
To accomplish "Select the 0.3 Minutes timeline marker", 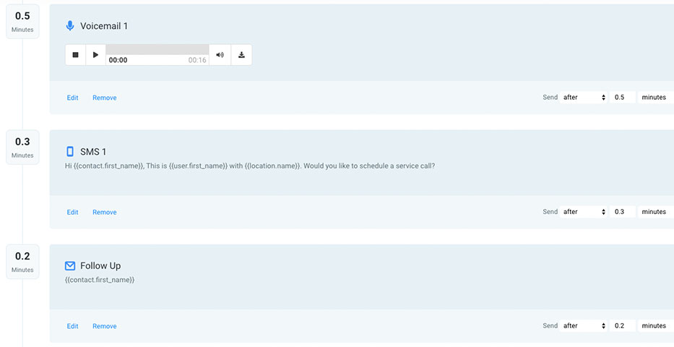I will pyautogui.click(x=22, y=147).
